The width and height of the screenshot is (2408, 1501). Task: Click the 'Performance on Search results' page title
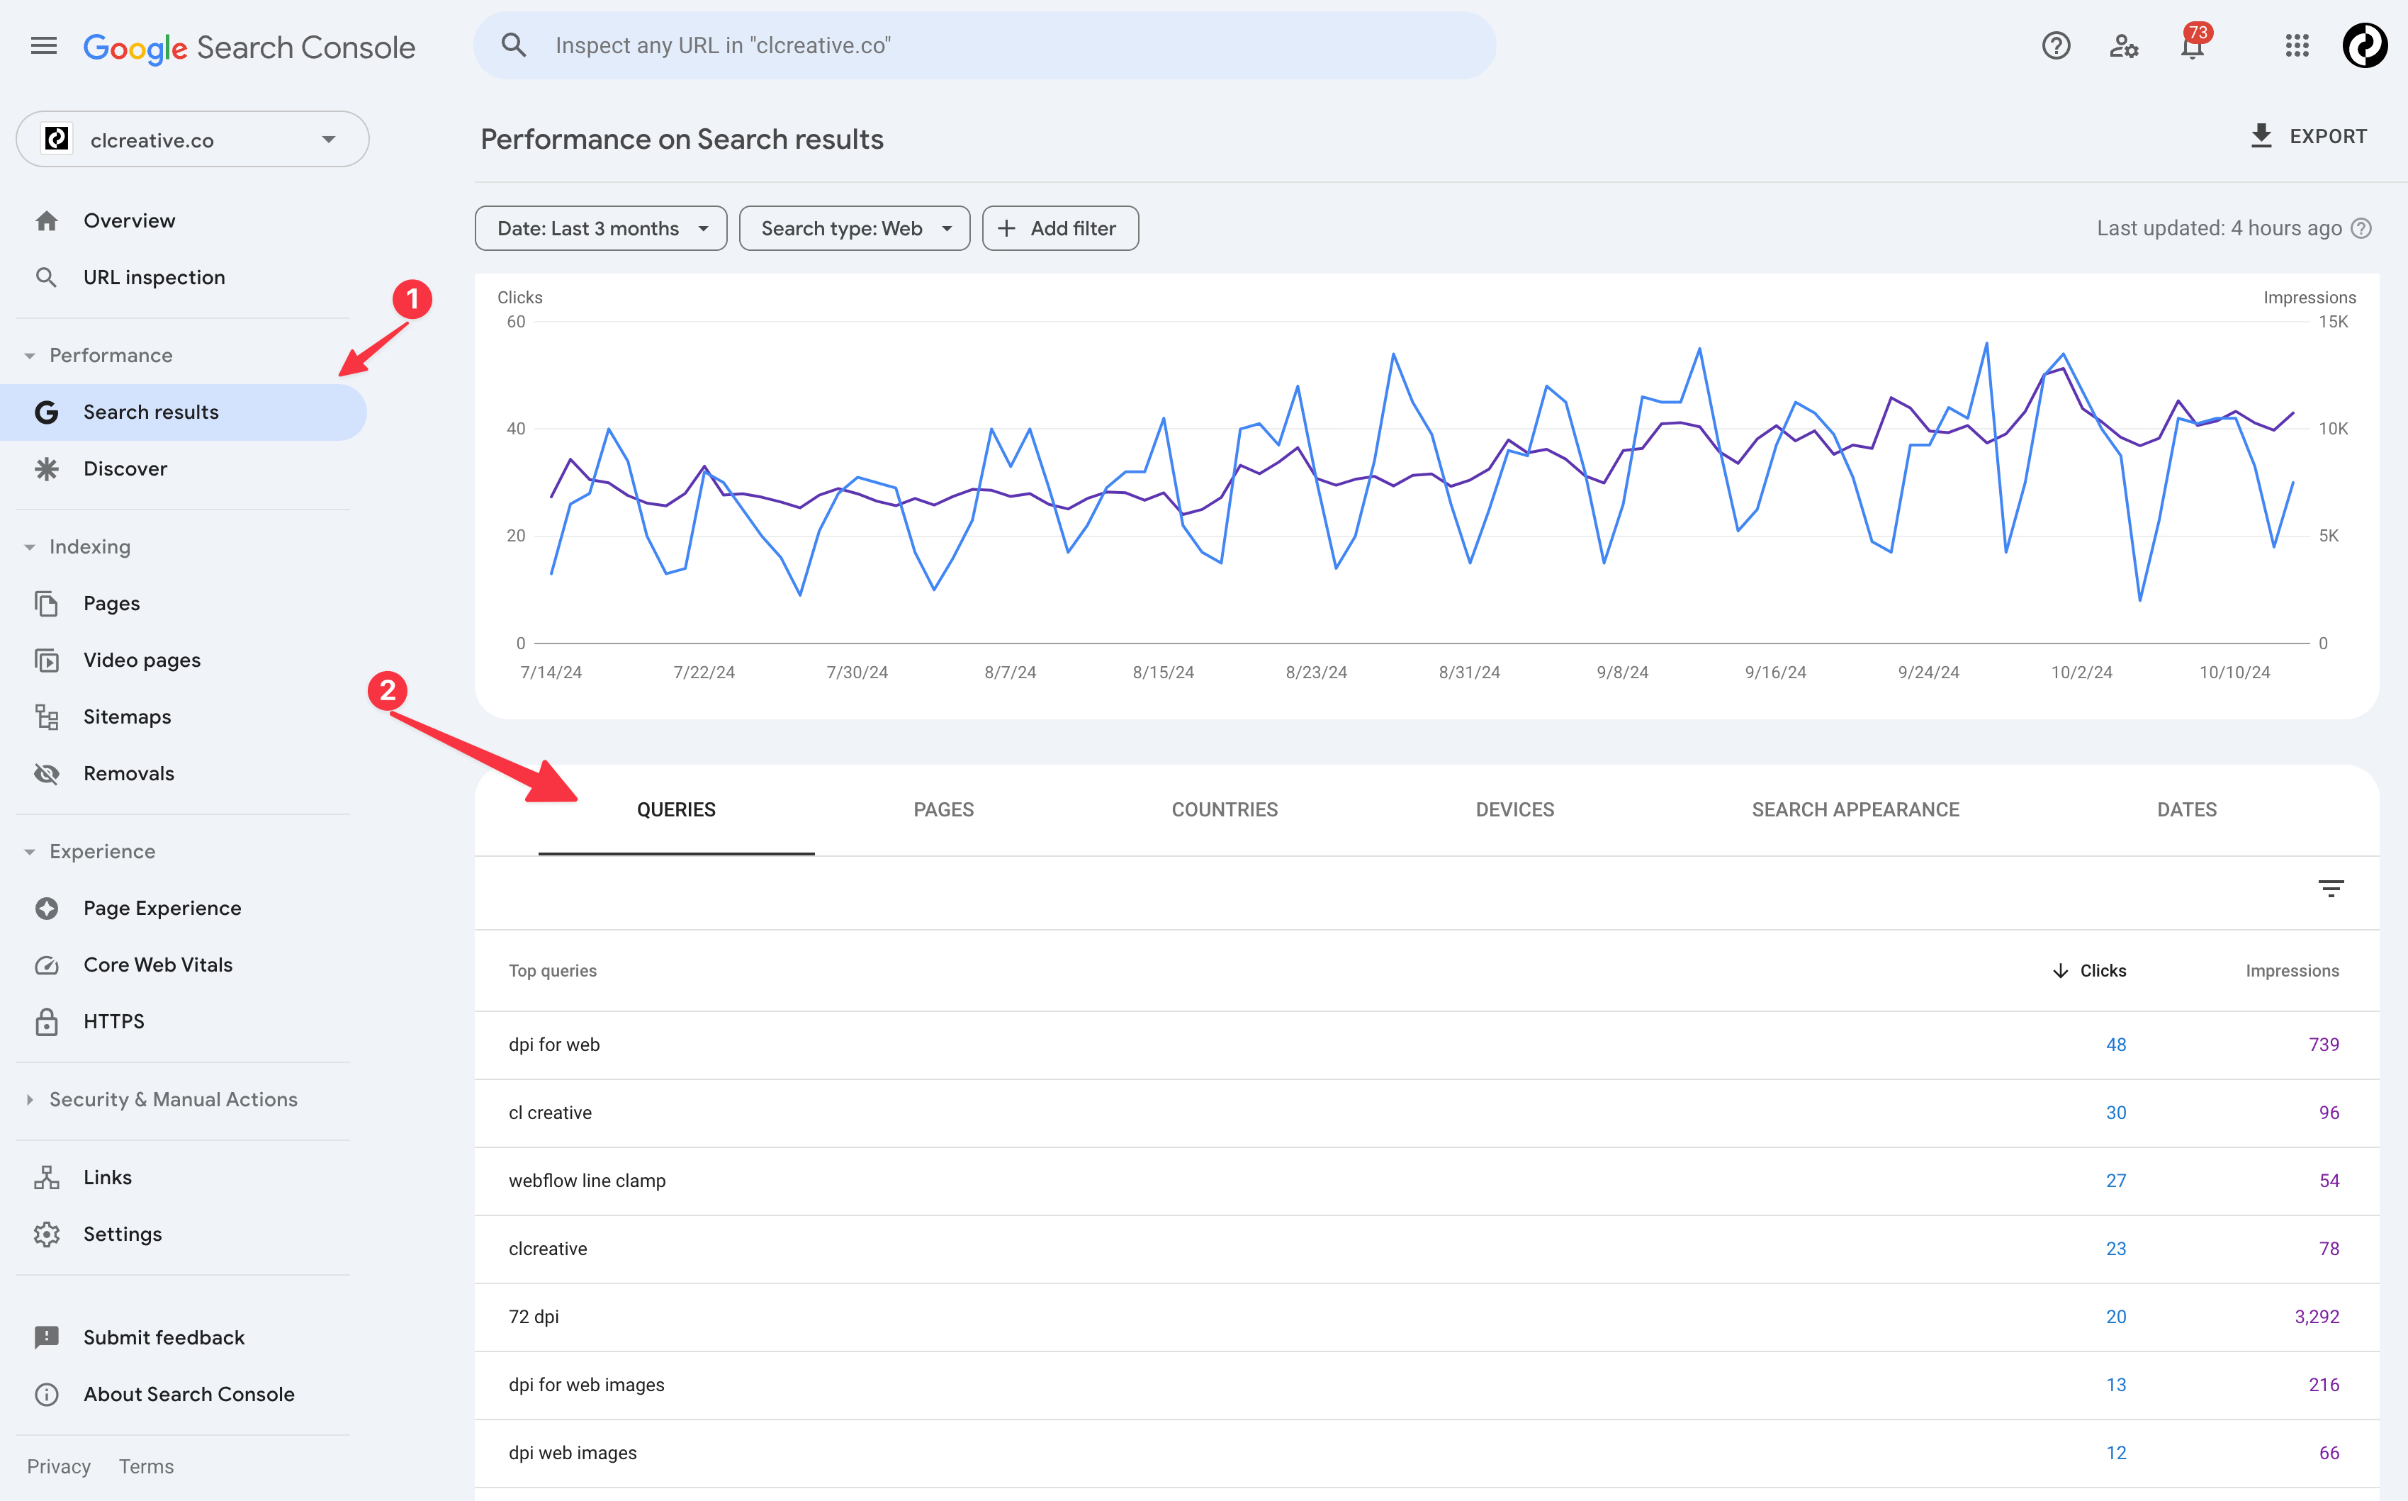[x=682, y=139]
